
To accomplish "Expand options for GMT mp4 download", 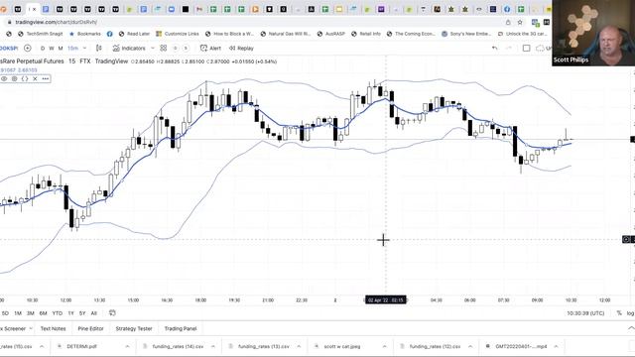I will point(556,346).
